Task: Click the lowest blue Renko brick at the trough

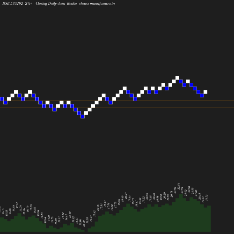Action: (82, 117)
